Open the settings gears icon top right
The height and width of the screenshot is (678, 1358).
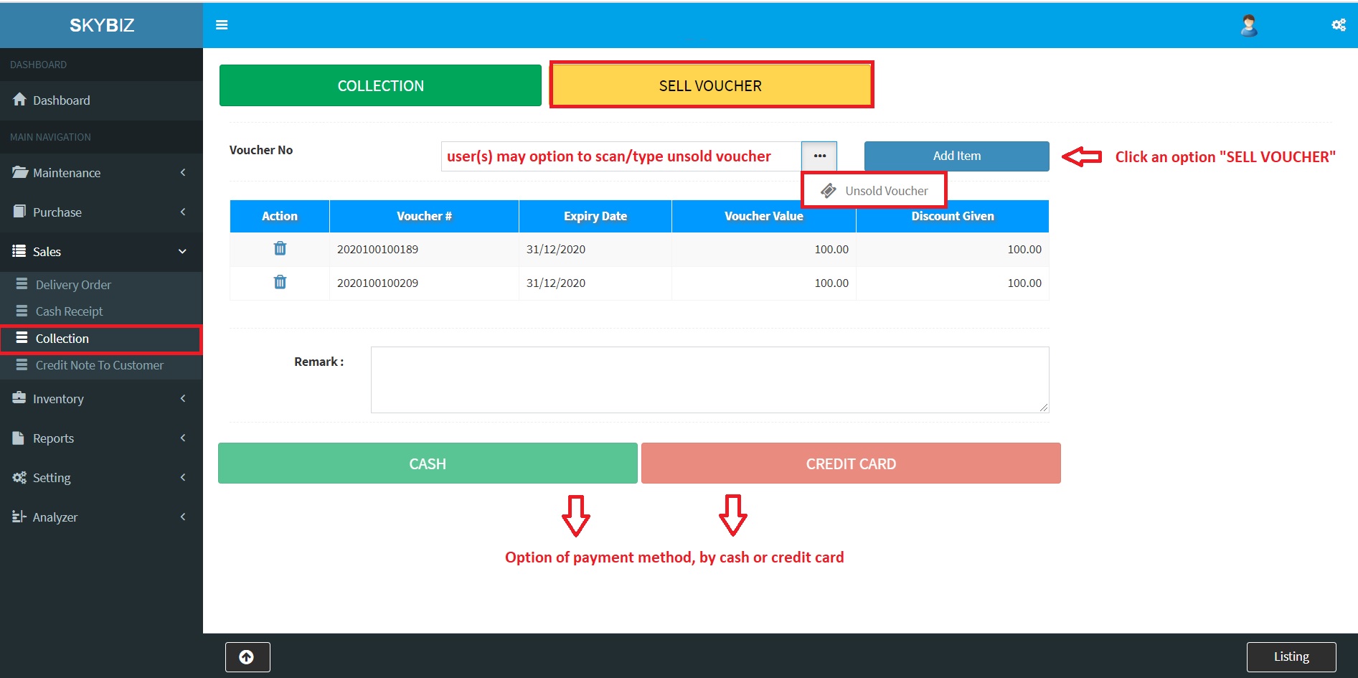[x=1338, y=25]
